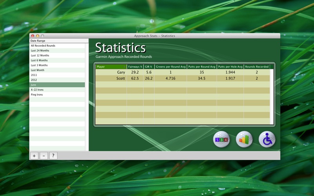This screenshot has height=196, width=314.
Task: Select Last 6 Months range
Action: pyautogui.click(x=57, y=60)
